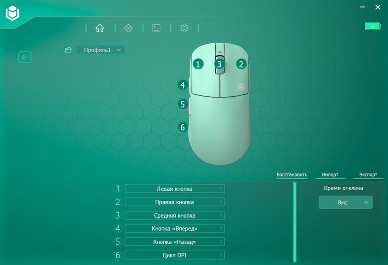Click the back arrow button

[x=25, y=57]
